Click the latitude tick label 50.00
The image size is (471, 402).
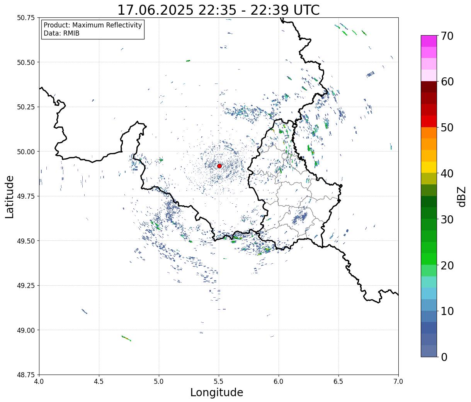pyautogui.click(x=26, y=152)
